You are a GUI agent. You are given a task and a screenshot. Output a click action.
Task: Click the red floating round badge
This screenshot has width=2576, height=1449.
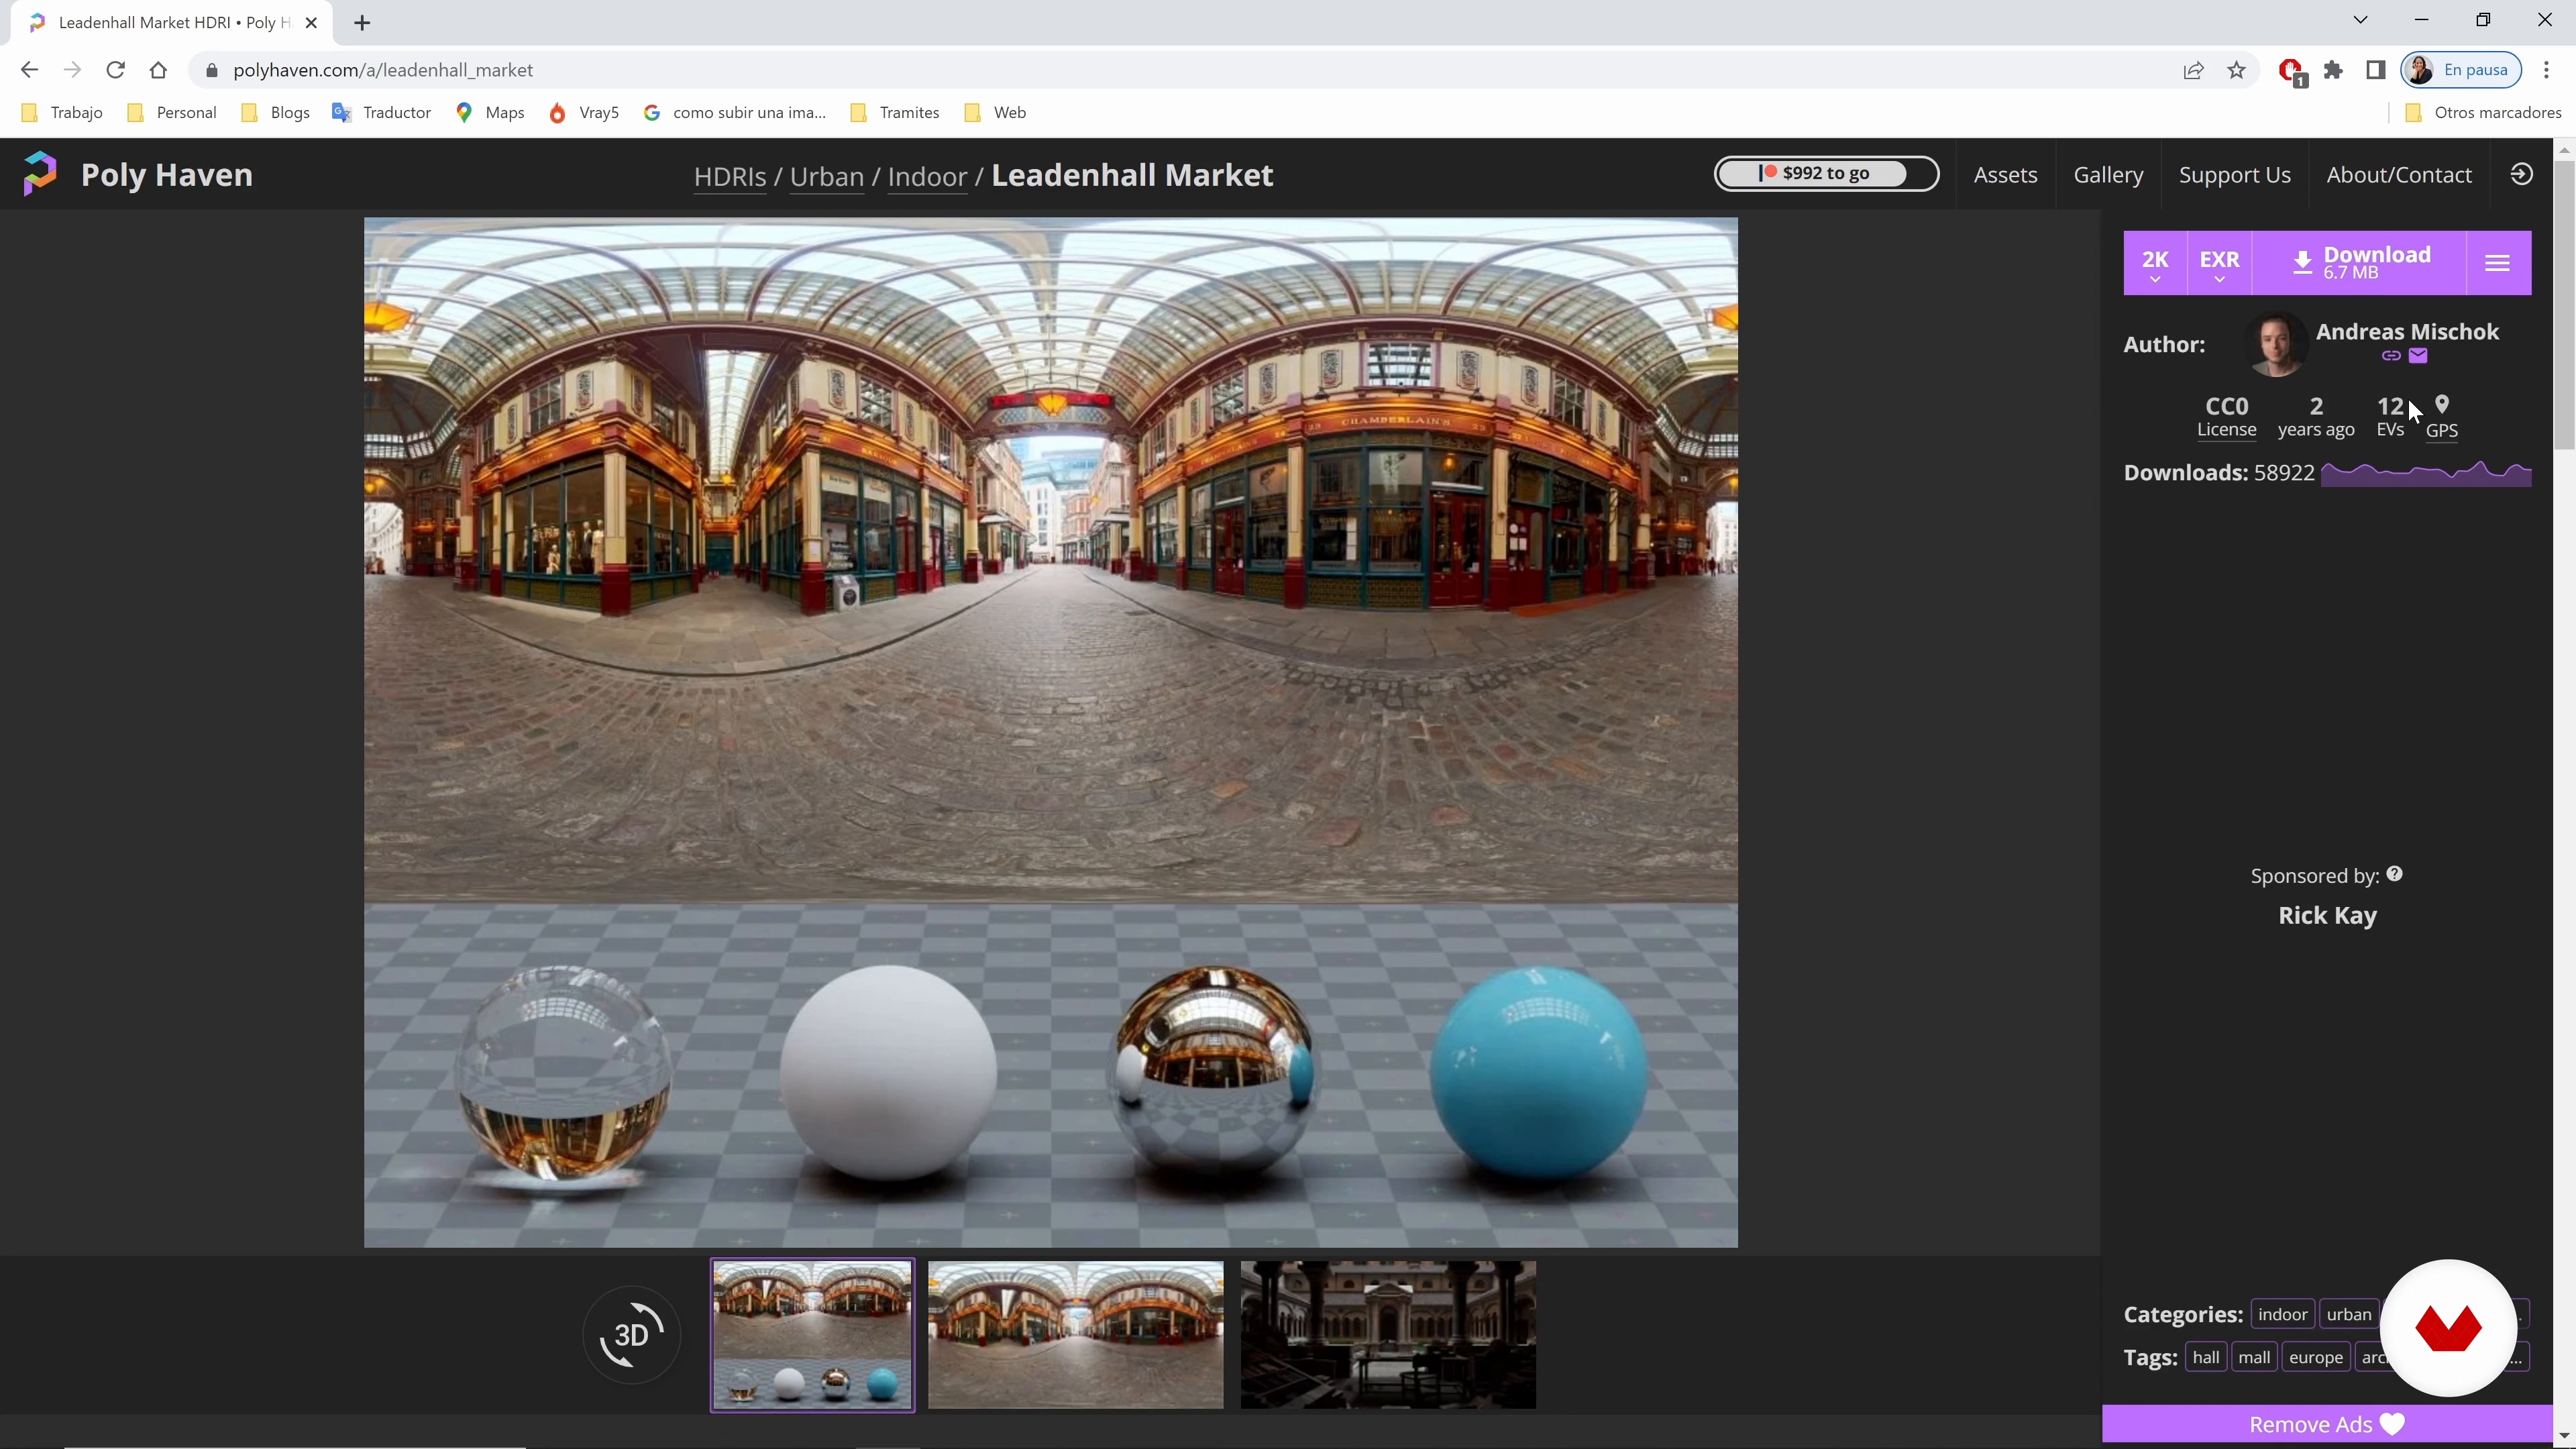pyautogui.click(x=2448, y=1328)
